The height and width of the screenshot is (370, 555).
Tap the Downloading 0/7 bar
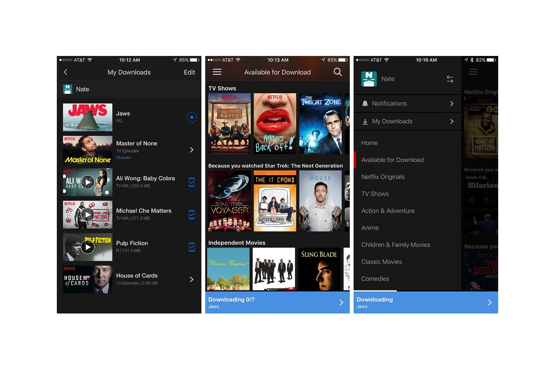(277, 302)
